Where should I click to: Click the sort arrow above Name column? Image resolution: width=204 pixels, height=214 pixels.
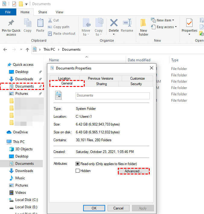click(86, 57)
